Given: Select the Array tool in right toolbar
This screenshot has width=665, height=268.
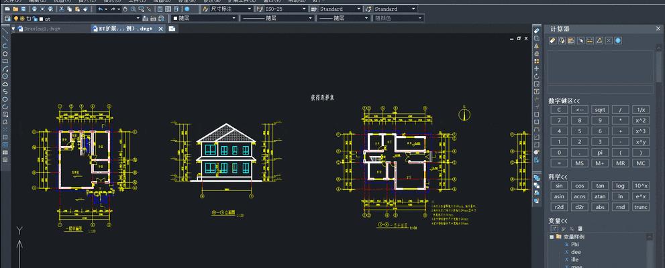Looking at the screenshot, I should (x=537, y=60).
